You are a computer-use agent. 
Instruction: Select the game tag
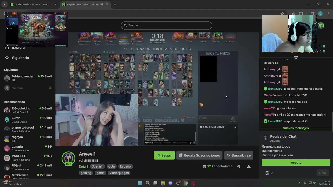100,173
